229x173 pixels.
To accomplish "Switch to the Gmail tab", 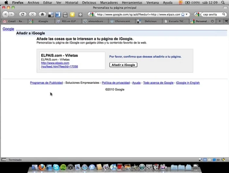I will [x=14, y=21].
